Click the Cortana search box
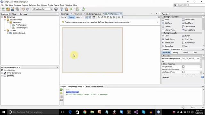 pos(33,112)
